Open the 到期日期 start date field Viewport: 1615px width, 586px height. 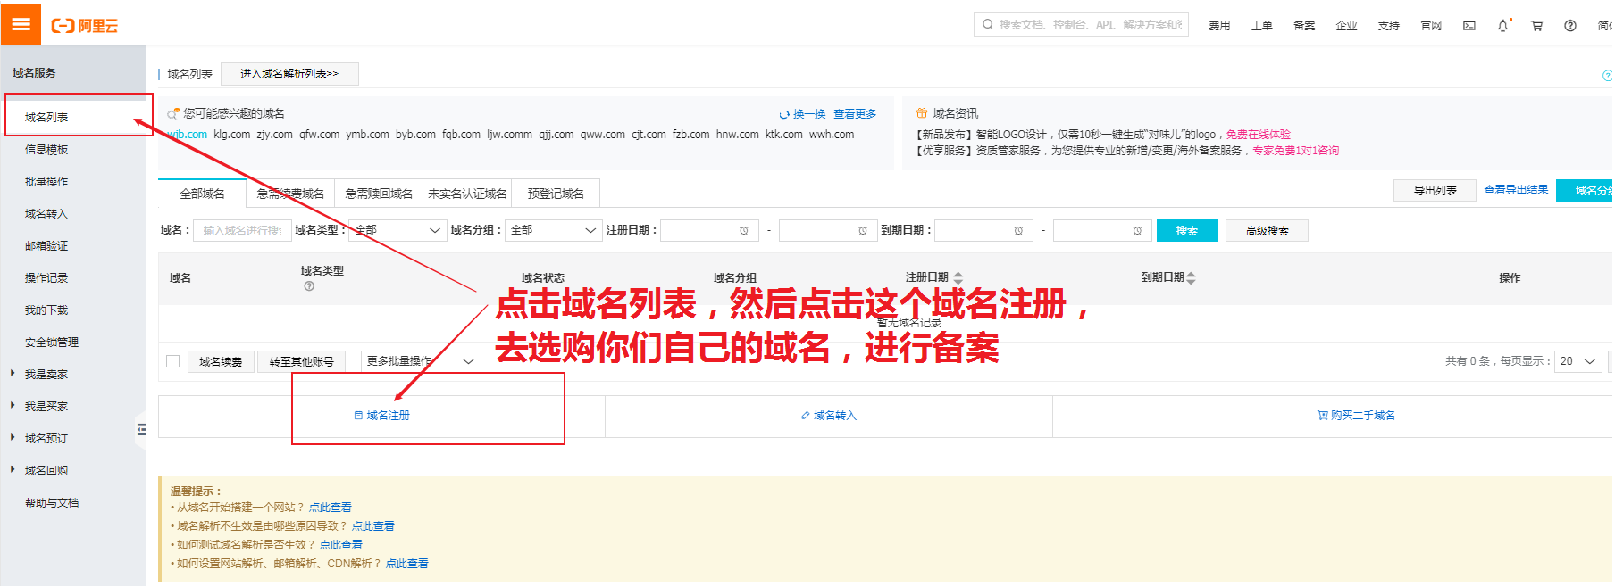click(x=983, y=230)
